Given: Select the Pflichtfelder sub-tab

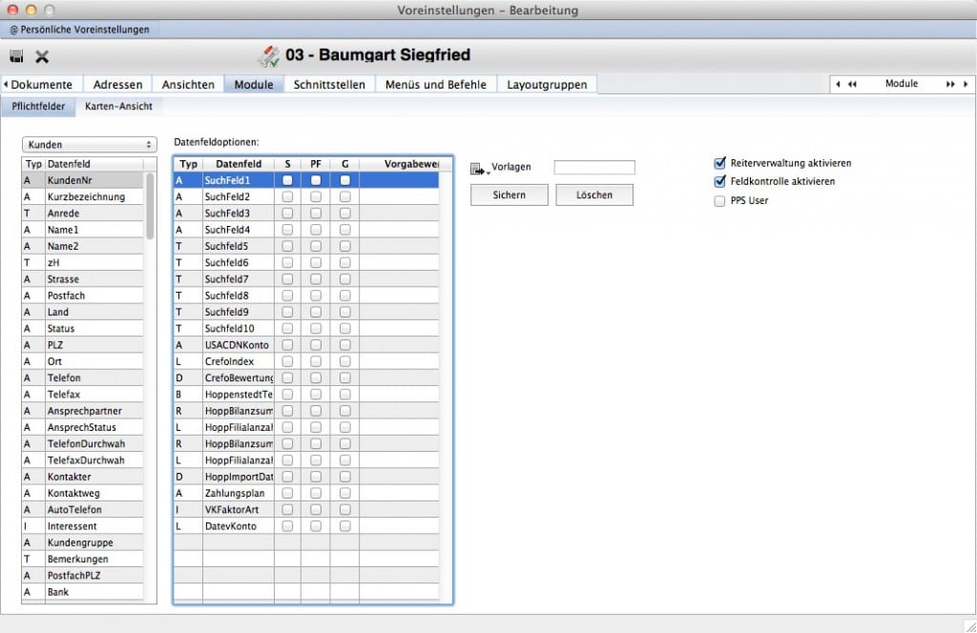Looking at the screenshot, I should [38, 107].
